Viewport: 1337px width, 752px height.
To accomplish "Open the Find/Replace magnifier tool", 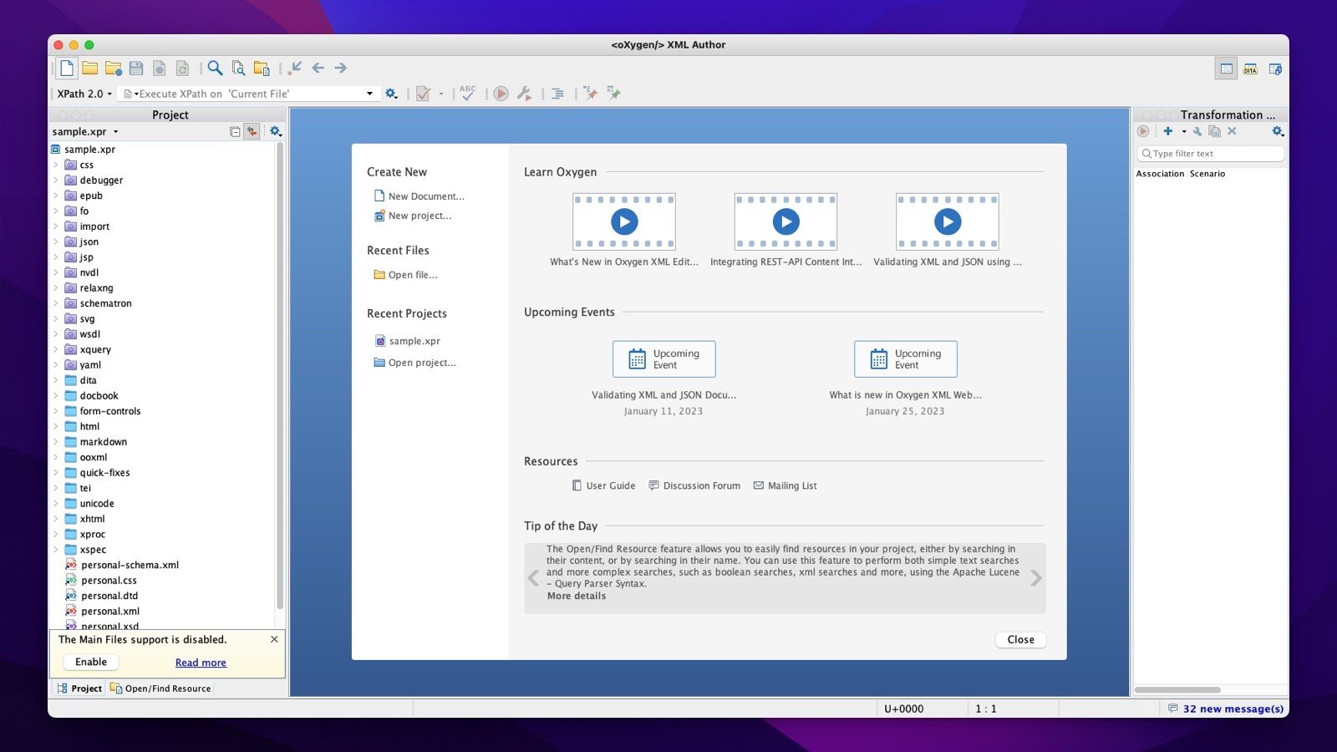I will point(215,69).
